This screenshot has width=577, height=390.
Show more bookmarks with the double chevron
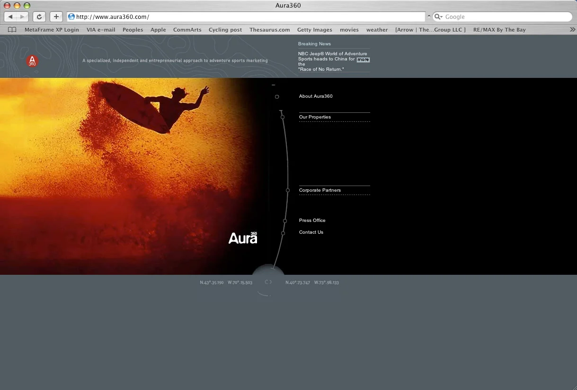click(572, 29)
